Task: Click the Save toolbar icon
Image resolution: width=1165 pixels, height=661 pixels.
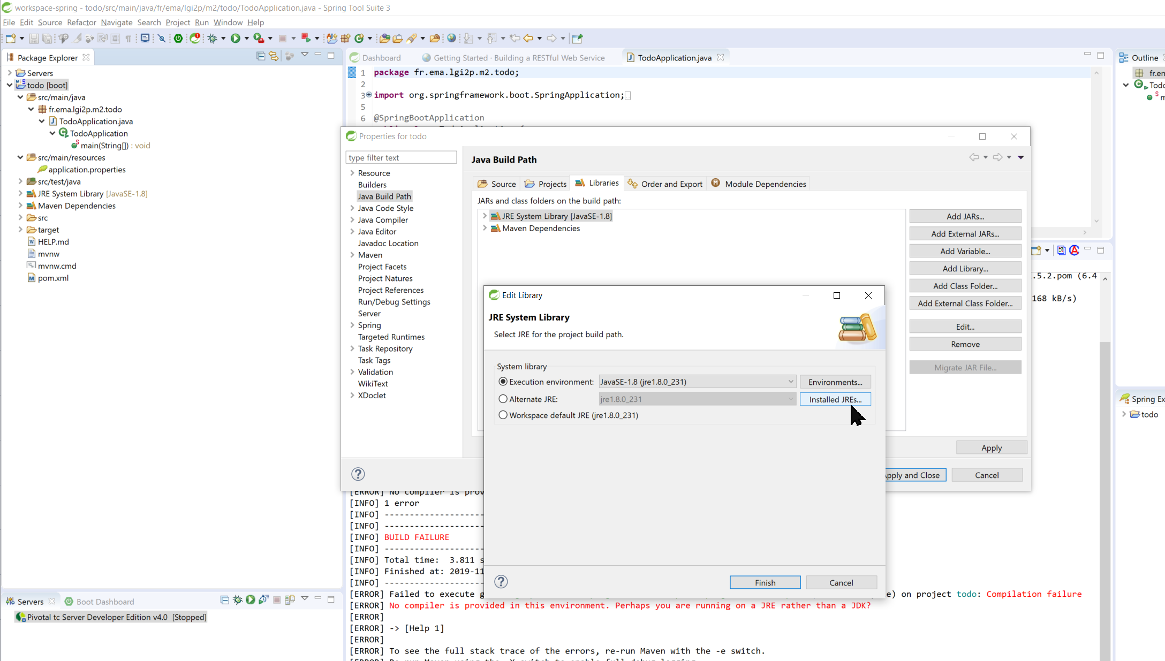Action: 33,38
